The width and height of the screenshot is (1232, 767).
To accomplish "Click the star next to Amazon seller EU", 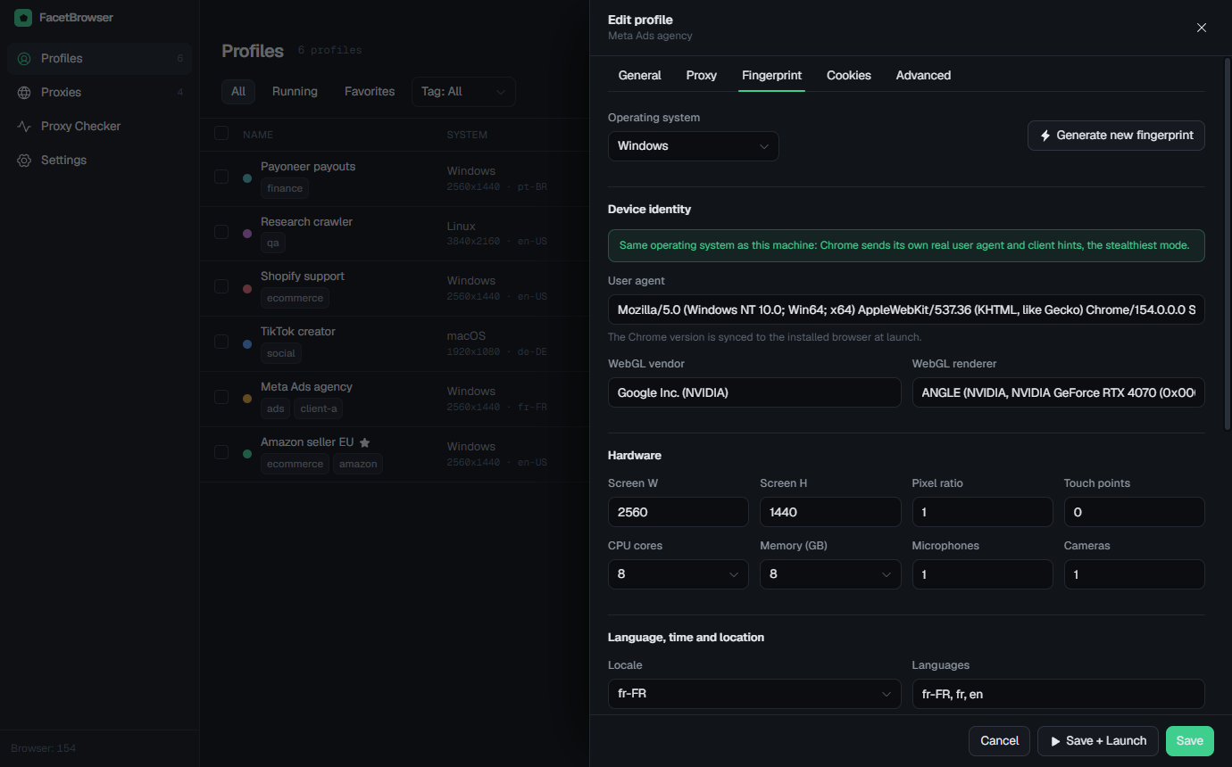I will [364, 442].
